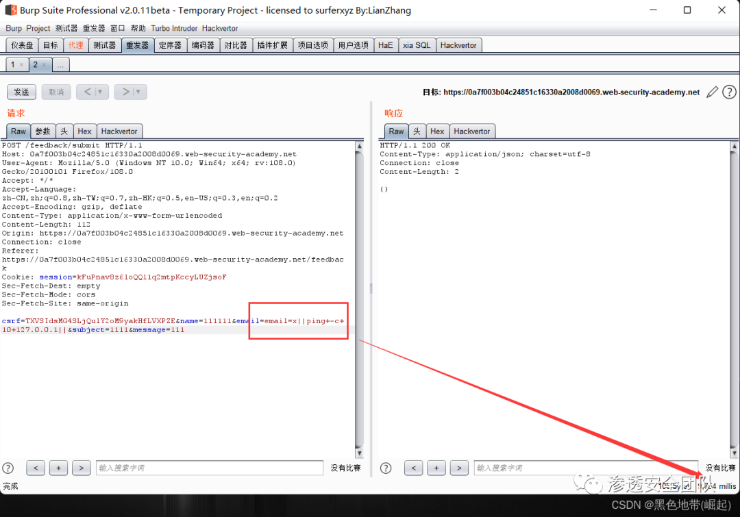The height and width of the screenshot is (517, 740).
Task: Switch to the 测试器 main tab
Action: coord(104,45)
